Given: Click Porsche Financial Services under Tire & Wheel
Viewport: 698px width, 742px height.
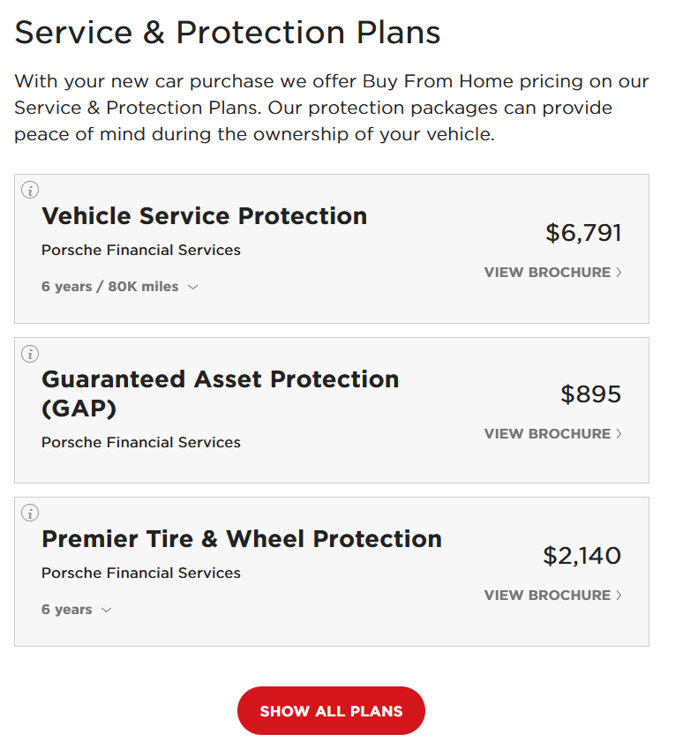Looking at the screenshot, I should [141, 573].
